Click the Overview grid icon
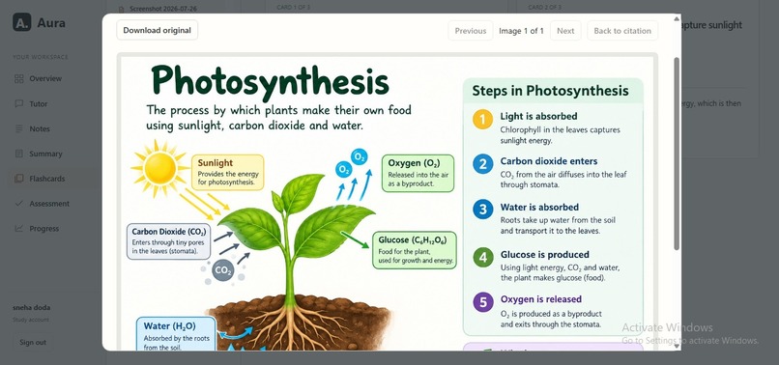This screenshot has width=779, height=365. [x=19, y=78]
